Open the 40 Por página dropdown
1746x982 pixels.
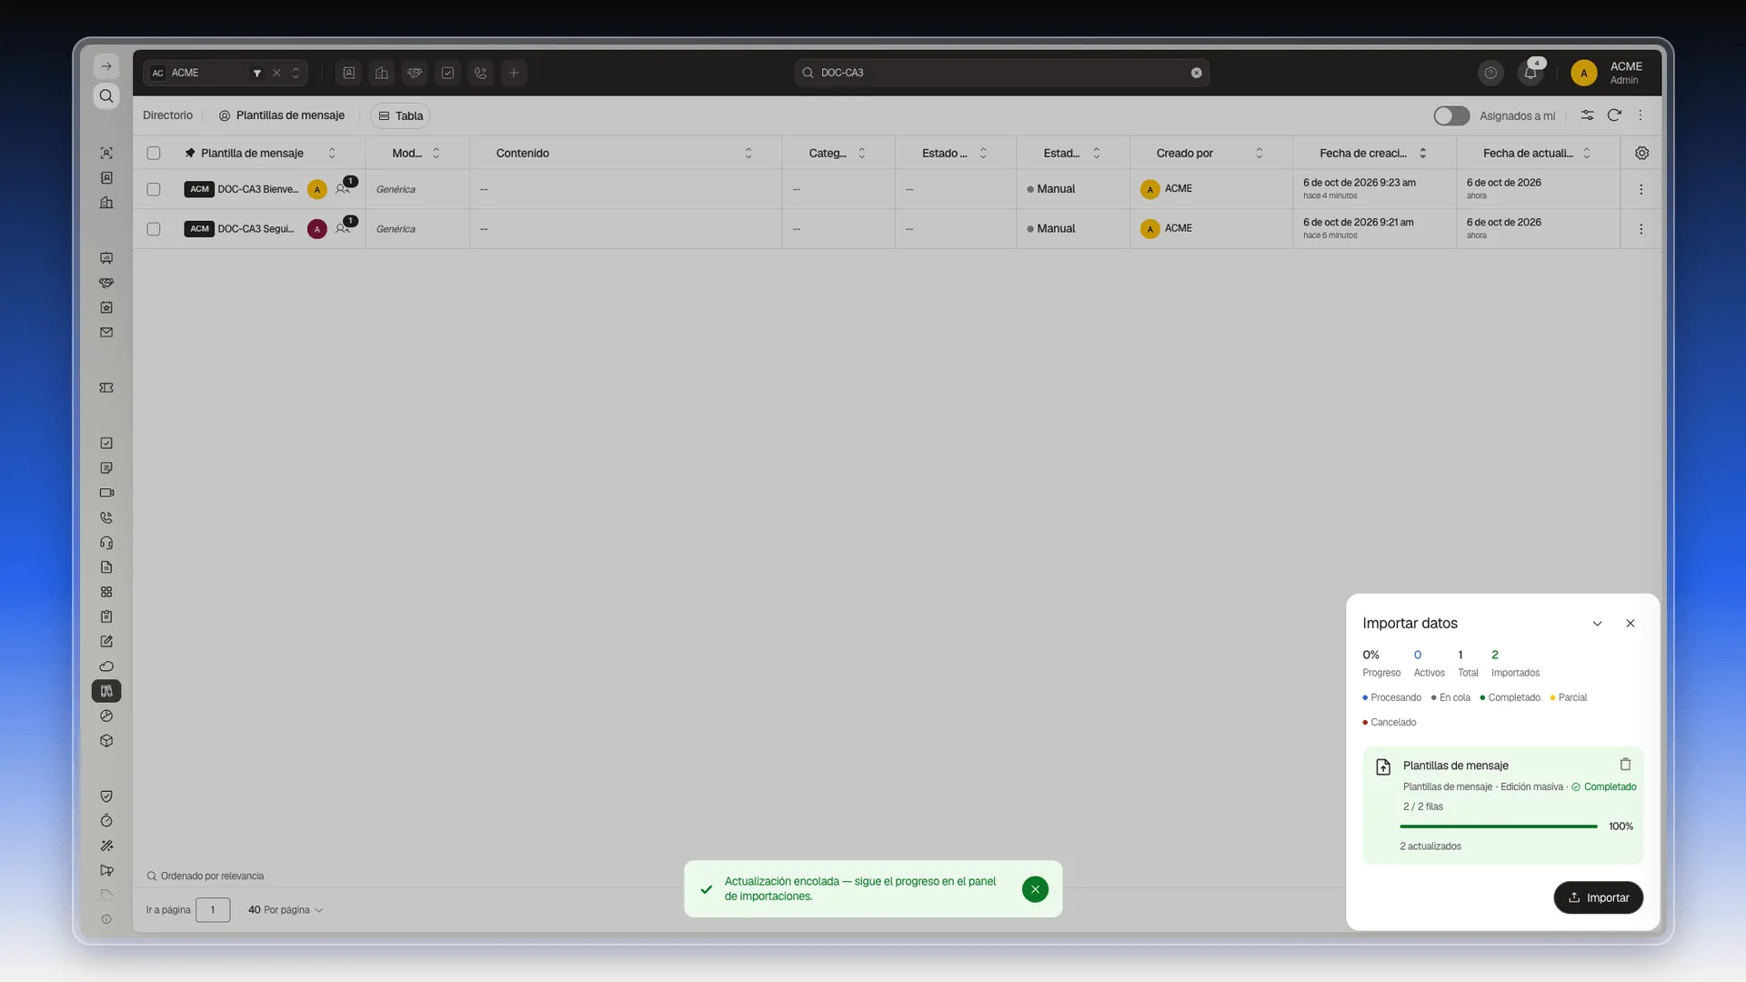click(286, 909)
